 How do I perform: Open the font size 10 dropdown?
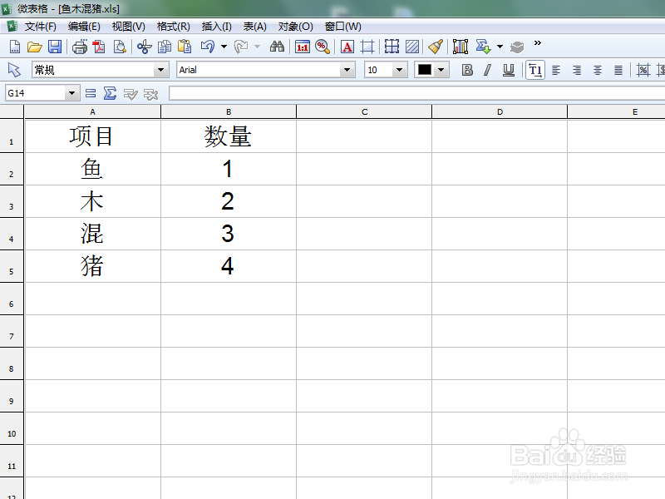click(x=399, y=70)
